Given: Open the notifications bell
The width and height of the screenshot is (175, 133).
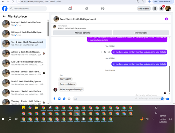Looking at the screenshot, I should 161,8.
